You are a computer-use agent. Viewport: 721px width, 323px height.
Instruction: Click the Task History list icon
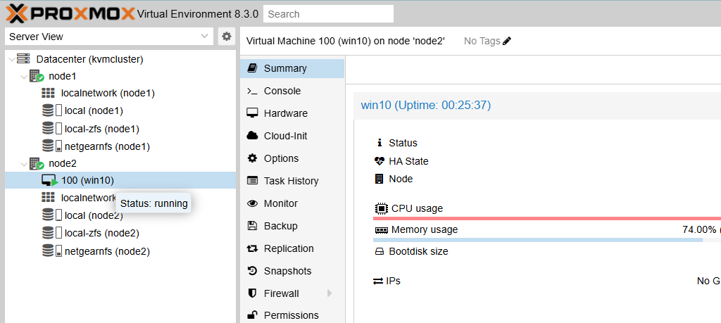pos(252,181)
